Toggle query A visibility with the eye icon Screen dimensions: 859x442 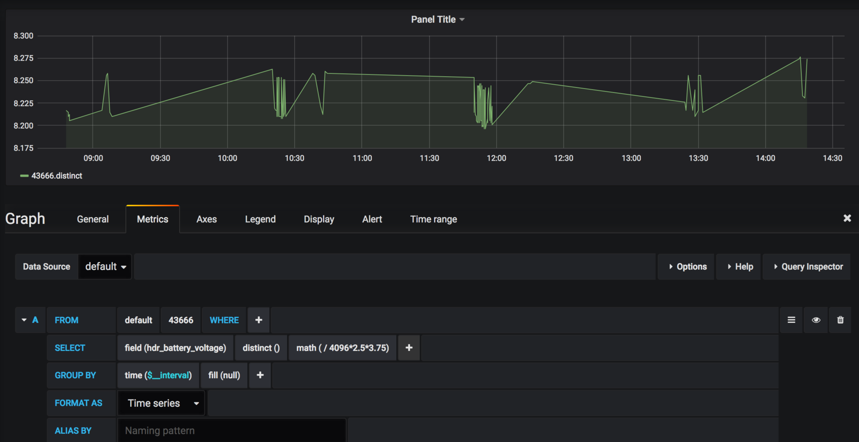pos(816,320)
